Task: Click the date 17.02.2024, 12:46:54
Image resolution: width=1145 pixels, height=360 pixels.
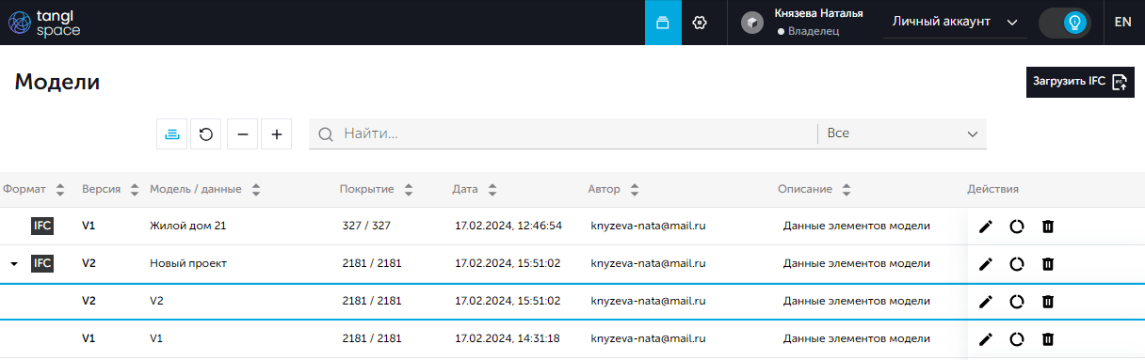Action: 508,226
